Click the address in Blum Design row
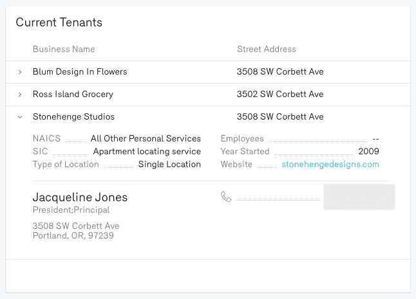This screenshot has height=299, width=416. [x=280, y=72]
